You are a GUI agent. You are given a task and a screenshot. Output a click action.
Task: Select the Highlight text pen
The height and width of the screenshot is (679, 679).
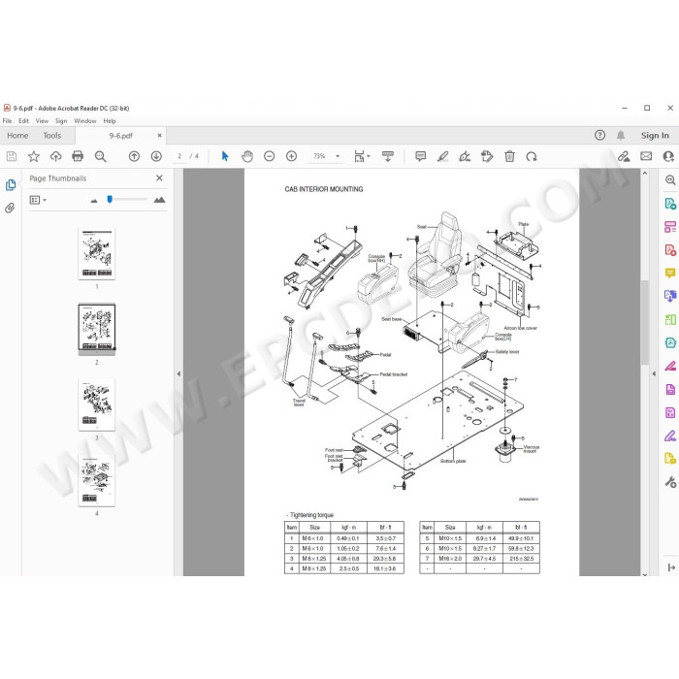442,156
